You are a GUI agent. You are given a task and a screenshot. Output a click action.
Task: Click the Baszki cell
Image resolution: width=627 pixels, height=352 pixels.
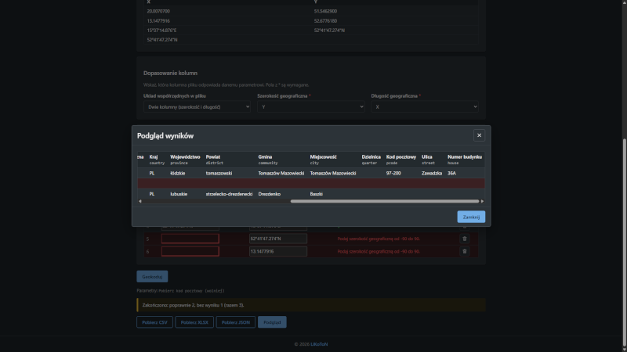click(317, 194)
